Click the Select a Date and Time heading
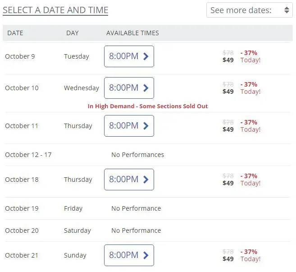Viewport: 296px width, 272px height. [55, 10]
